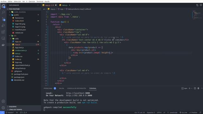The image size is (203, 114).
Task: Open the compare changes icon at top right
Action: [197, 5]
